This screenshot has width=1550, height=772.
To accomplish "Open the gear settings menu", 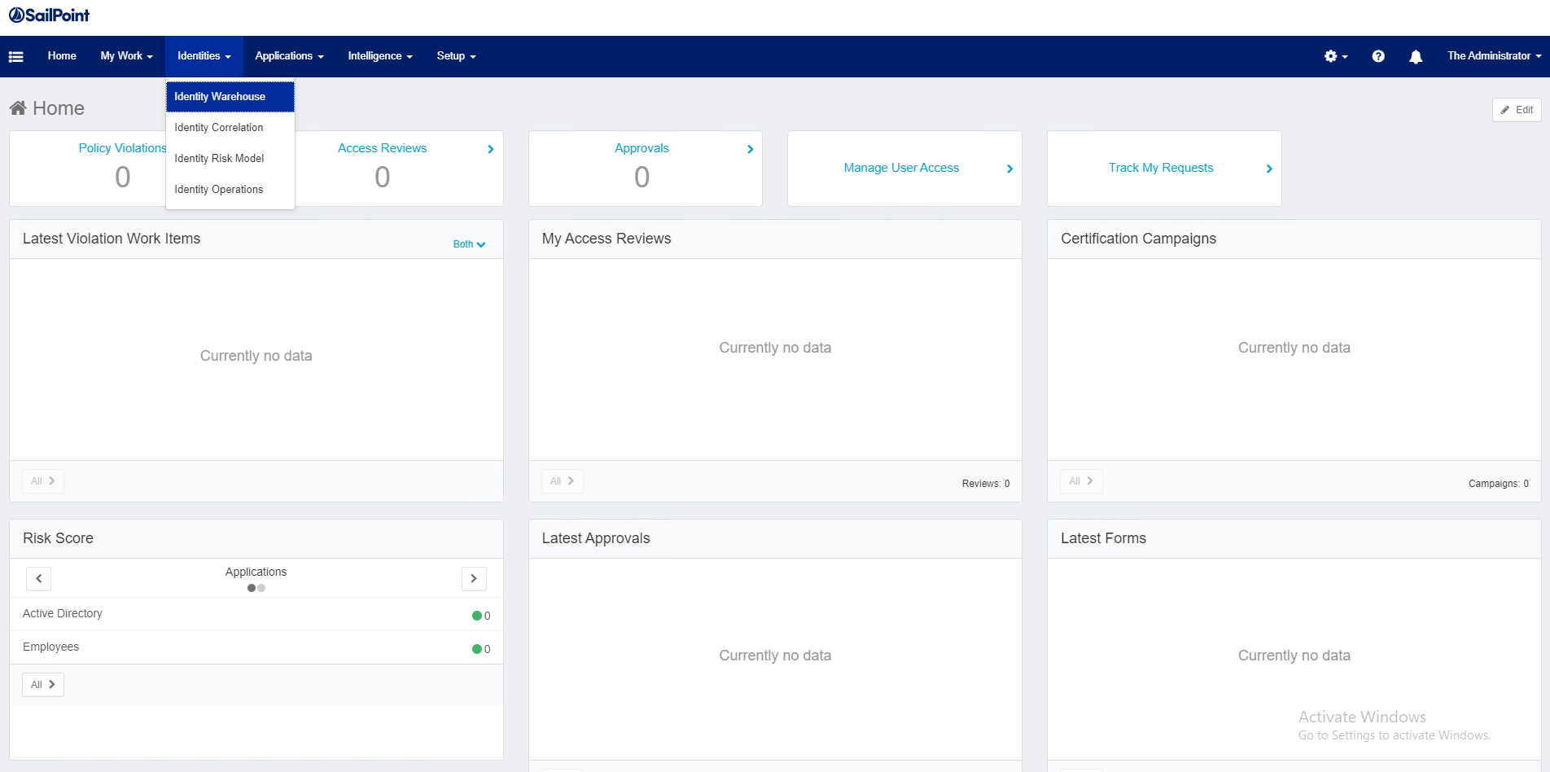I will coord(1335,56).
